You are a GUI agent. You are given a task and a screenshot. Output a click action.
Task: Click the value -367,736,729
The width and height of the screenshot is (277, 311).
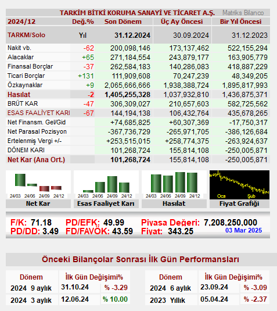coord(129,132)
